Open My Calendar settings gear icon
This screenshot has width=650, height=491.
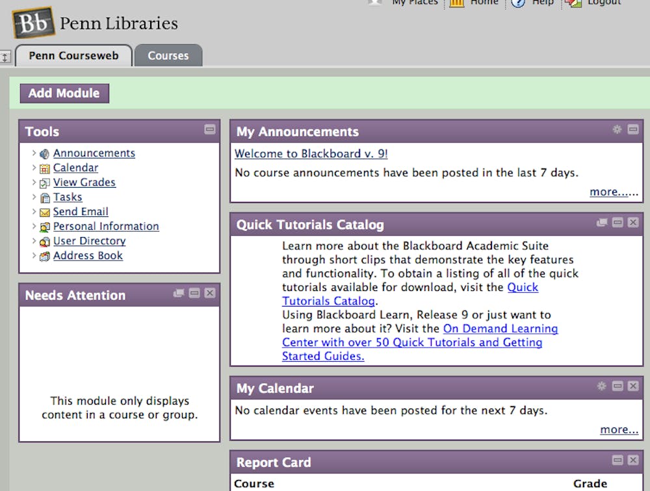click(601, 386)
